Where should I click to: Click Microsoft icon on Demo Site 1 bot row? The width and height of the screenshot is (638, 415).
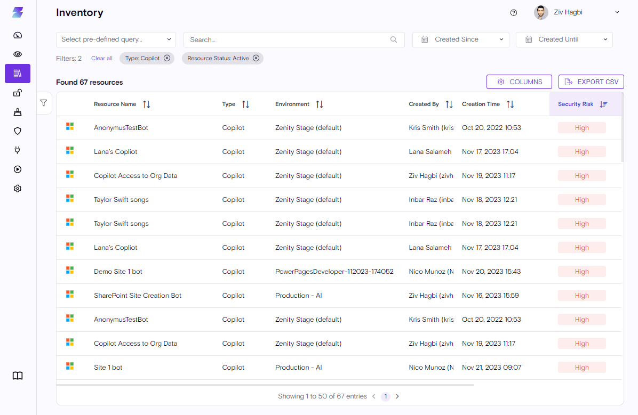click(70, 270)
